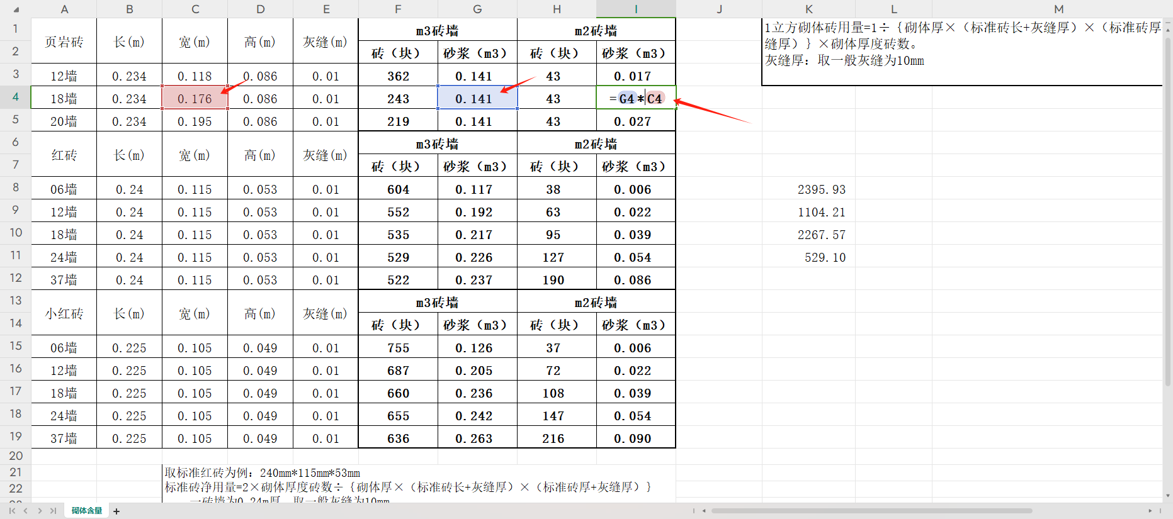Viewport: 1173px width, 519px height.
Task: Select column K header
Action: 809,9
